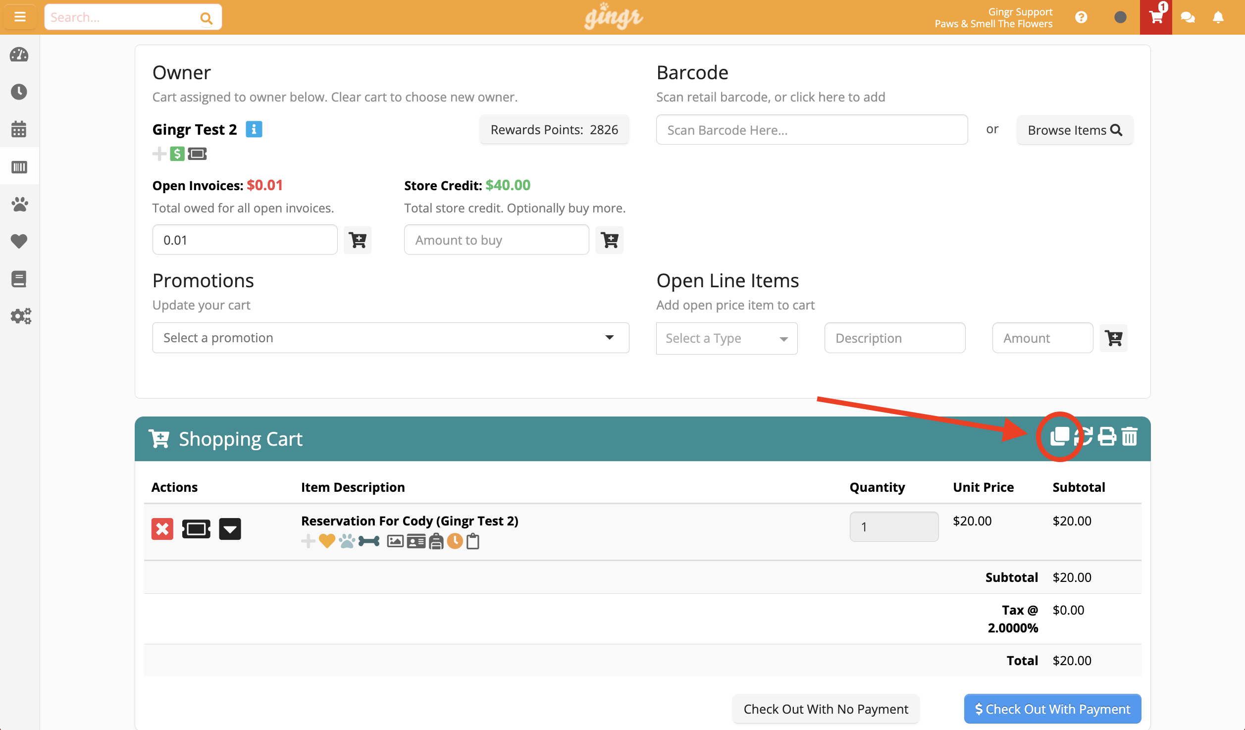Viewport: 1245px width, 730px height.
Task: Click Check Out With Payment
Action: click(1052, 709)
